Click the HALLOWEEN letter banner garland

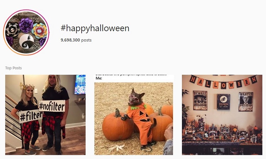click(x=223, y=82)
